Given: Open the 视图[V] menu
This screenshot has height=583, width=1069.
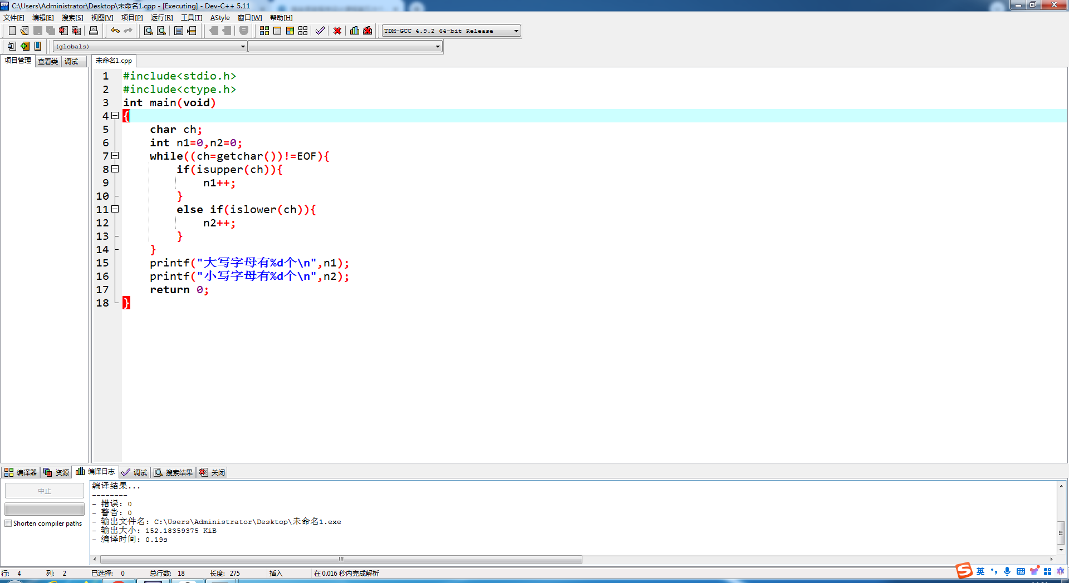Looking at the screenshot, I should [102, 18].
